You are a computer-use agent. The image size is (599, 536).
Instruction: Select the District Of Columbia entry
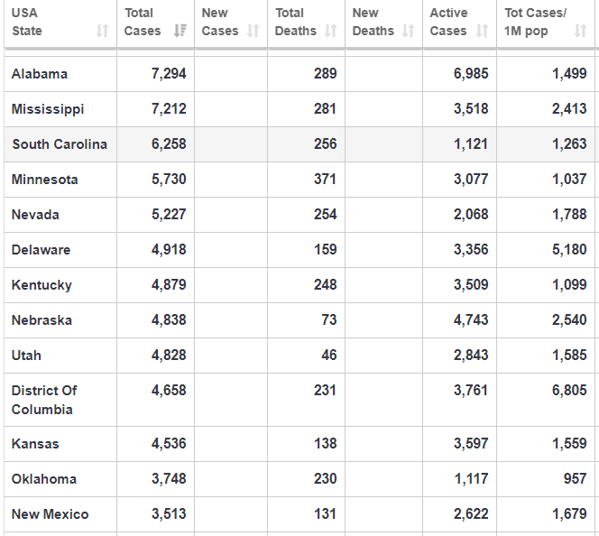(44, 400)
